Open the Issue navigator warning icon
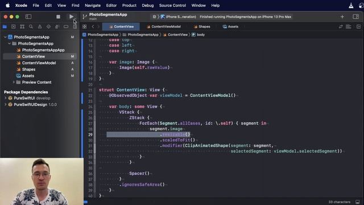Viewport: 364px width, 205px height. (40, 27)
